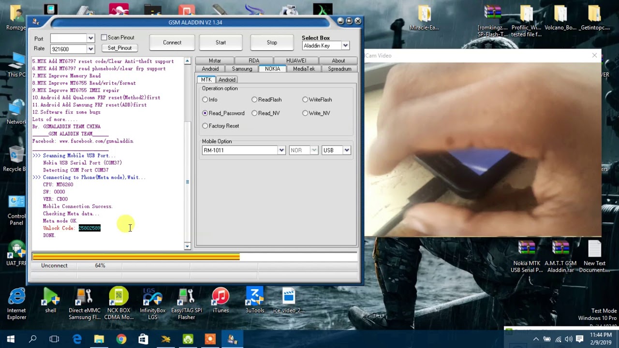Launch iTunes from desktop
Screen dimensions: 619x348
pos(221,300)
